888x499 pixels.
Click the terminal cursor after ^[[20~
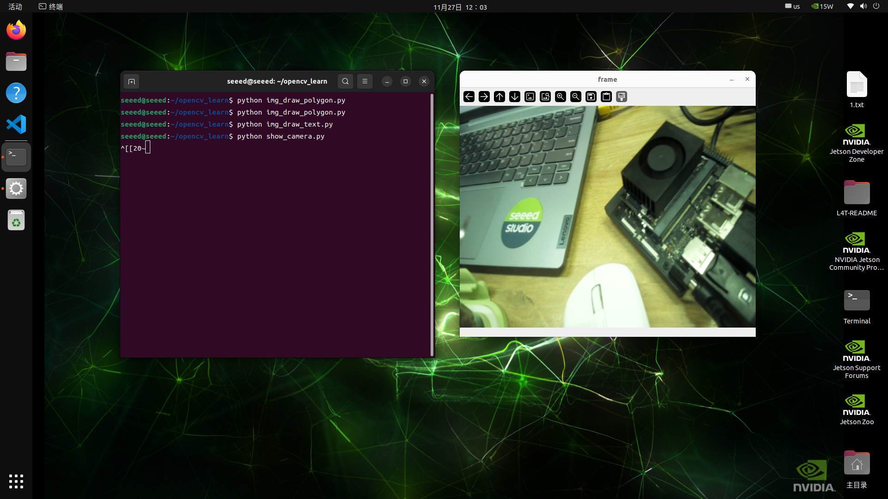click(x=148, y=148)
